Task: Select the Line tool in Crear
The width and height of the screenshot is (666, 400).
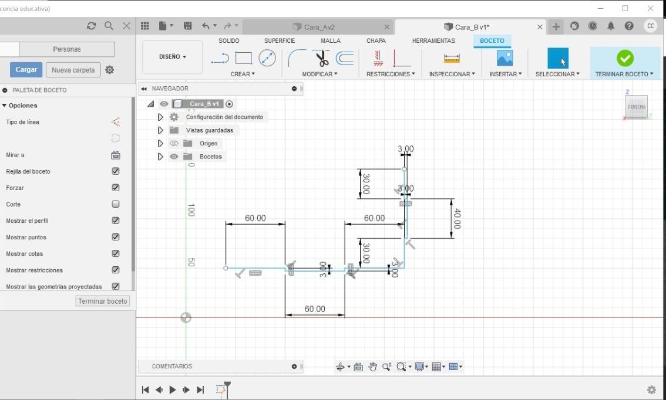Action: coord(220,59)
